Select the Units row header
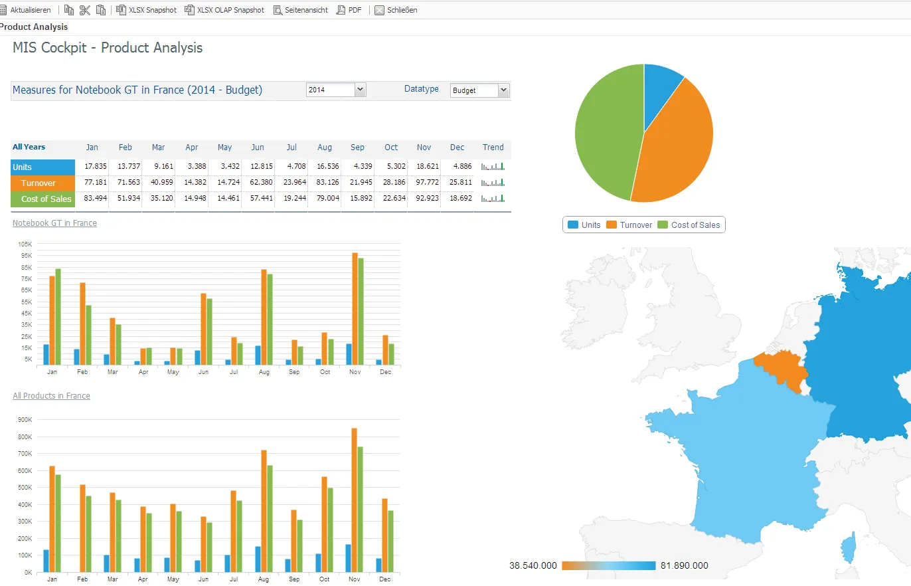The image size is (911, 586). coord(42,167)
